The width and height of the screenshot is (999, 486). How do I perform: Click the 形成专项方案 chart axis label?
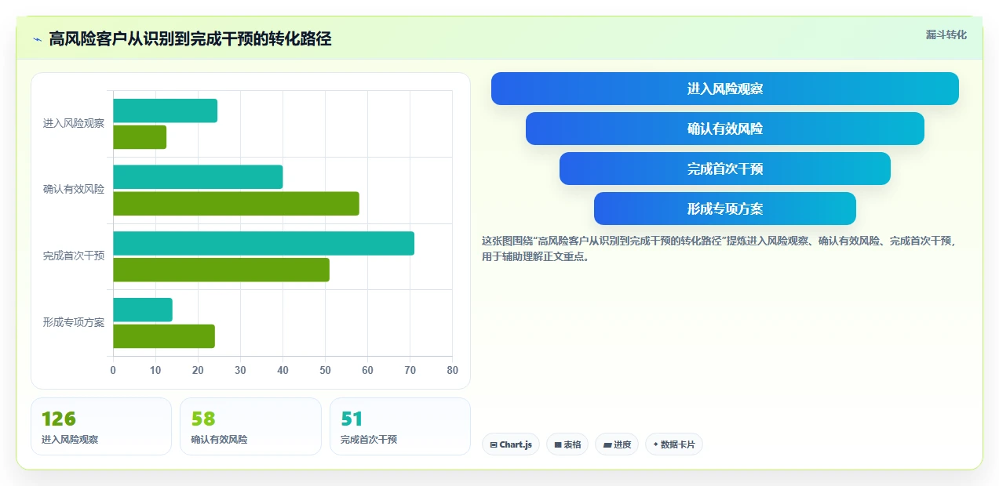[x=74, y=322]
